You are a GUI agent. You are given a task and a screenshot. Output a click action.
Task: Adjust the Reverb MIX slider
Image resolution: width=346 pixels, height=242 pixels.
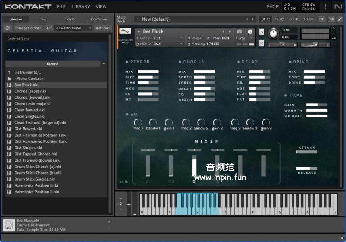click(x=148, y=71)
